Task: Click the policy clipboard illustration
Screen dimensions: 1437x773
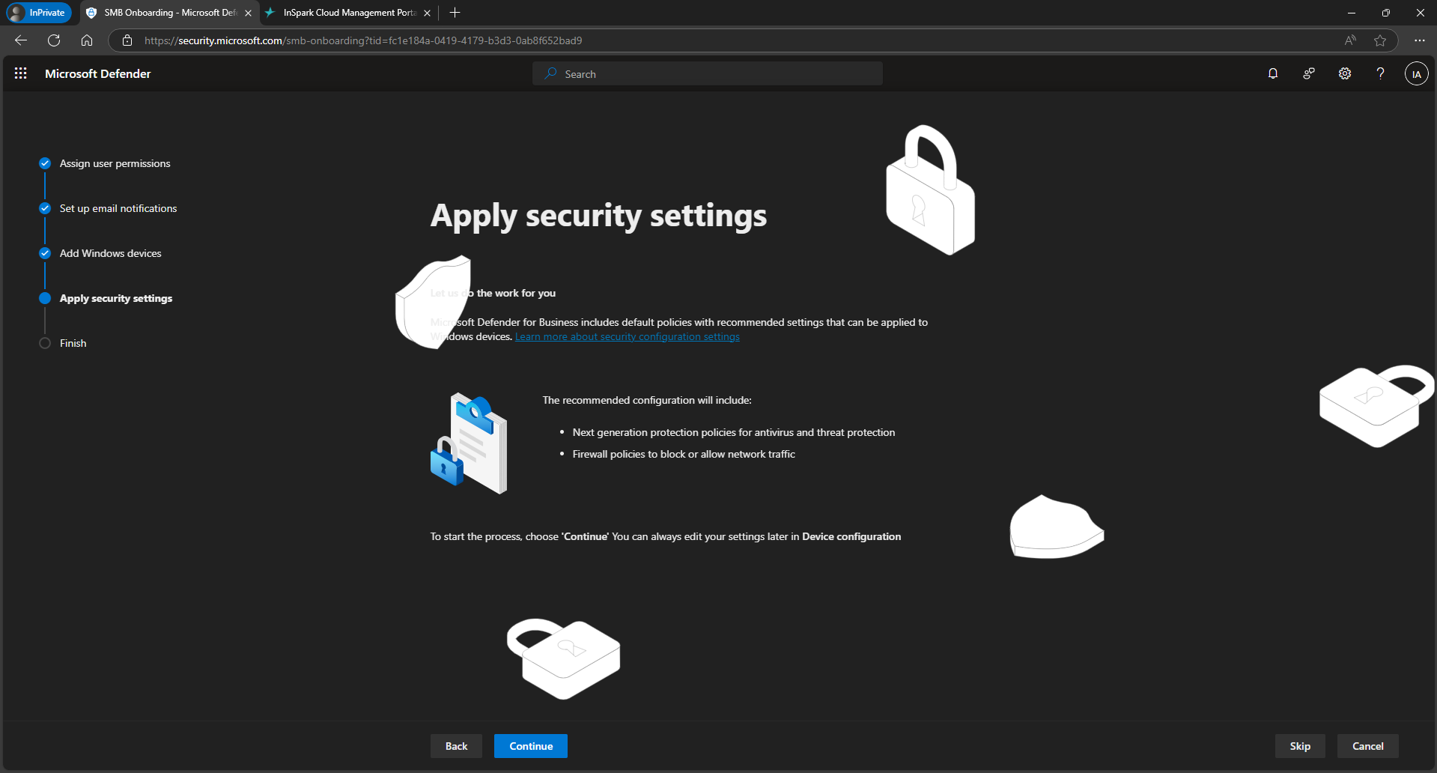Action: tap(469, 443)
